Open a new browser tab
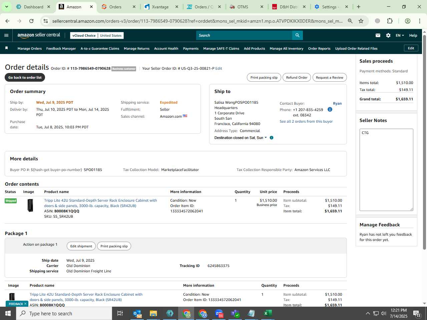This screenshot has height=320, width=427. click(359, 7)
